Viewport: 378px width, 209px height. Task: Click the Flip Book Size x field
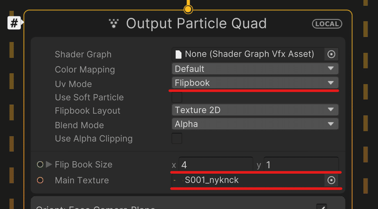pos(215,165)
